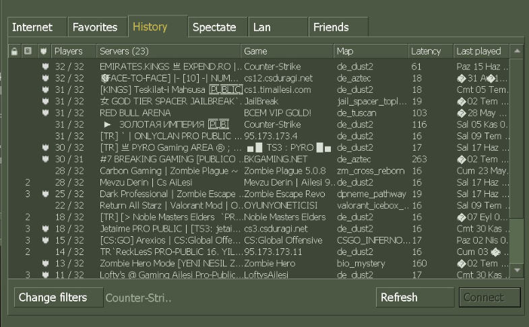The height and width of the screenshot is (327, 529).
Task: Select [KINGS] Teskilat-i Mahsusa server
Action: [x=170, y=89]
